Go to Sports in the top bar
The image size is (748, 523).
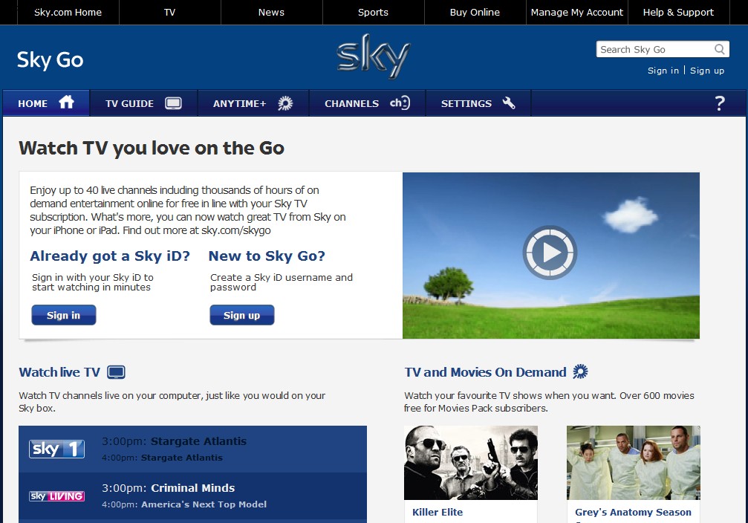[x=373, y=13]
